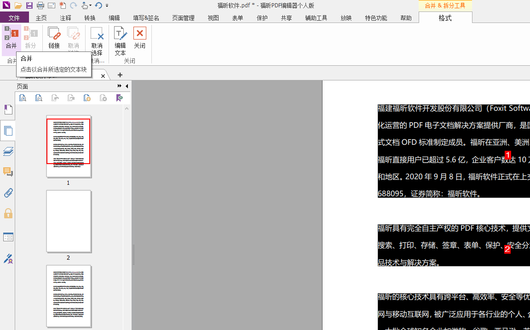Shrink page thumbnails with zoom-out icon

click(39, 98)
